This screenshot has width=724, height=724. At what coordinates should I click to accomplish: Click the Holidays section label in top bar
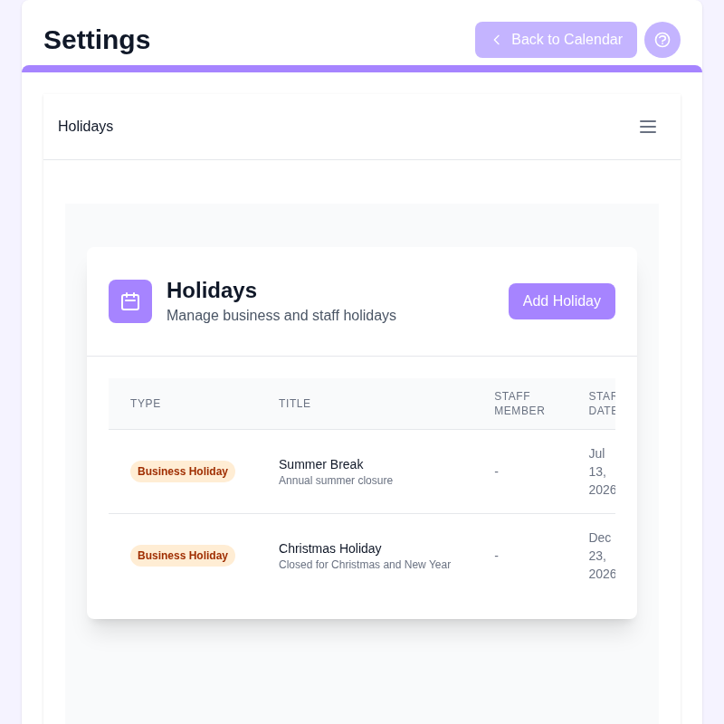point(85,126)
